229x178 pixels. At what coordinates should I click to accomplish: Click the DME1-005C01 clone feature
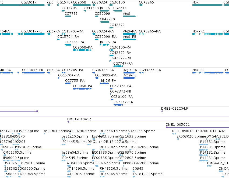tap(178, 125)
